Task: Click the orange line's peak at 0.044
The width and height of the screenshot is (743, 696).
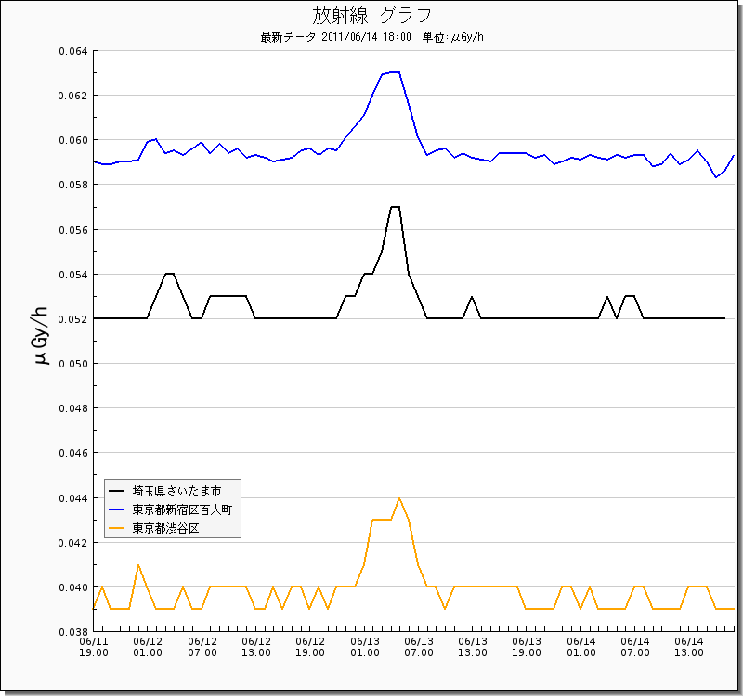Action: click(399, 498)
